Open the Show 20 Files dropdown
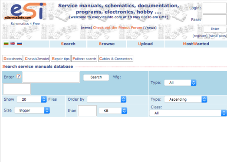The image size is (227, 162). pos(32,99)
